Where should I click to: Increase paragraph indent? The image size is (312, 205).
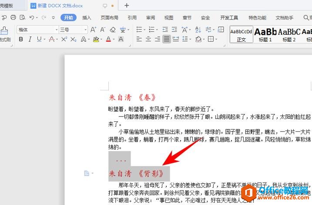click(174, 30)
